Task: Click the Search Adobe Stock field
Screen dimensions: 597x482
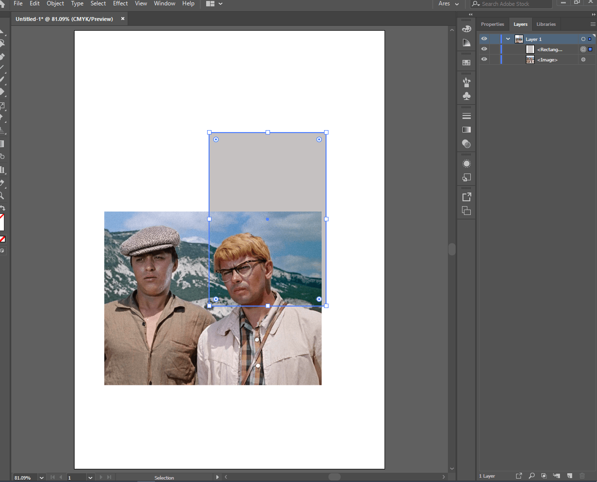Action: 510,4
